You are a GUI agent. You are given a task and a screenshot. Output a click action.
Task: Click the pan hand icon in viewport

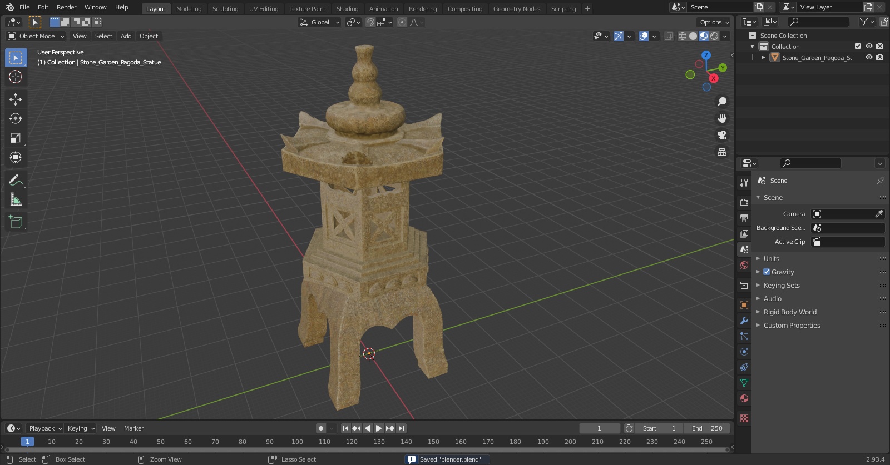click(722, 118)
